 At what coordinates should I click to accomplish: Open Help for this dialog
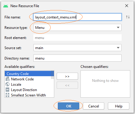[119, 106]
